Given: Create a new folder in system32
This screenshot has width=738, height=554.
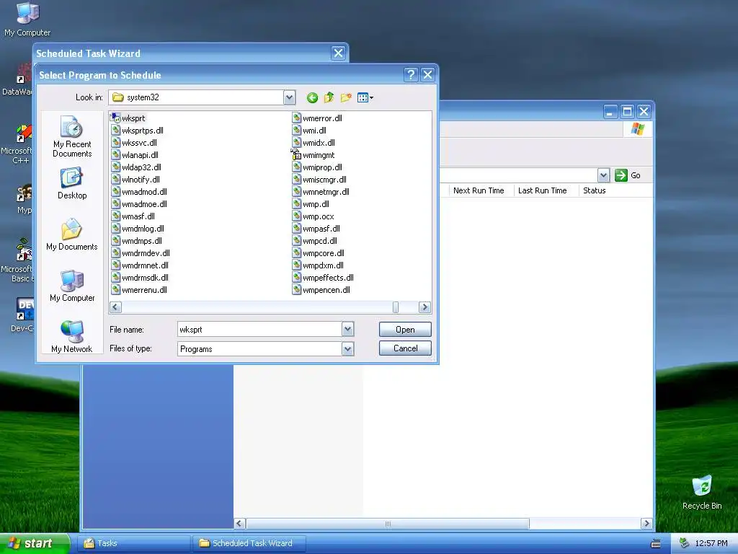Looking at the screenshot, I should (346, 97).
